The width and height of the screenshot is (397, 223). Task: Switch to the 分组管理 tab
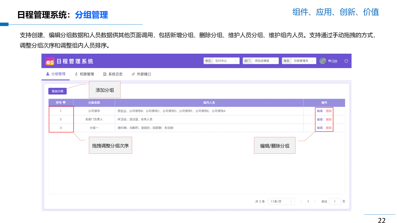pyautogui.click(x=56, y=74)
